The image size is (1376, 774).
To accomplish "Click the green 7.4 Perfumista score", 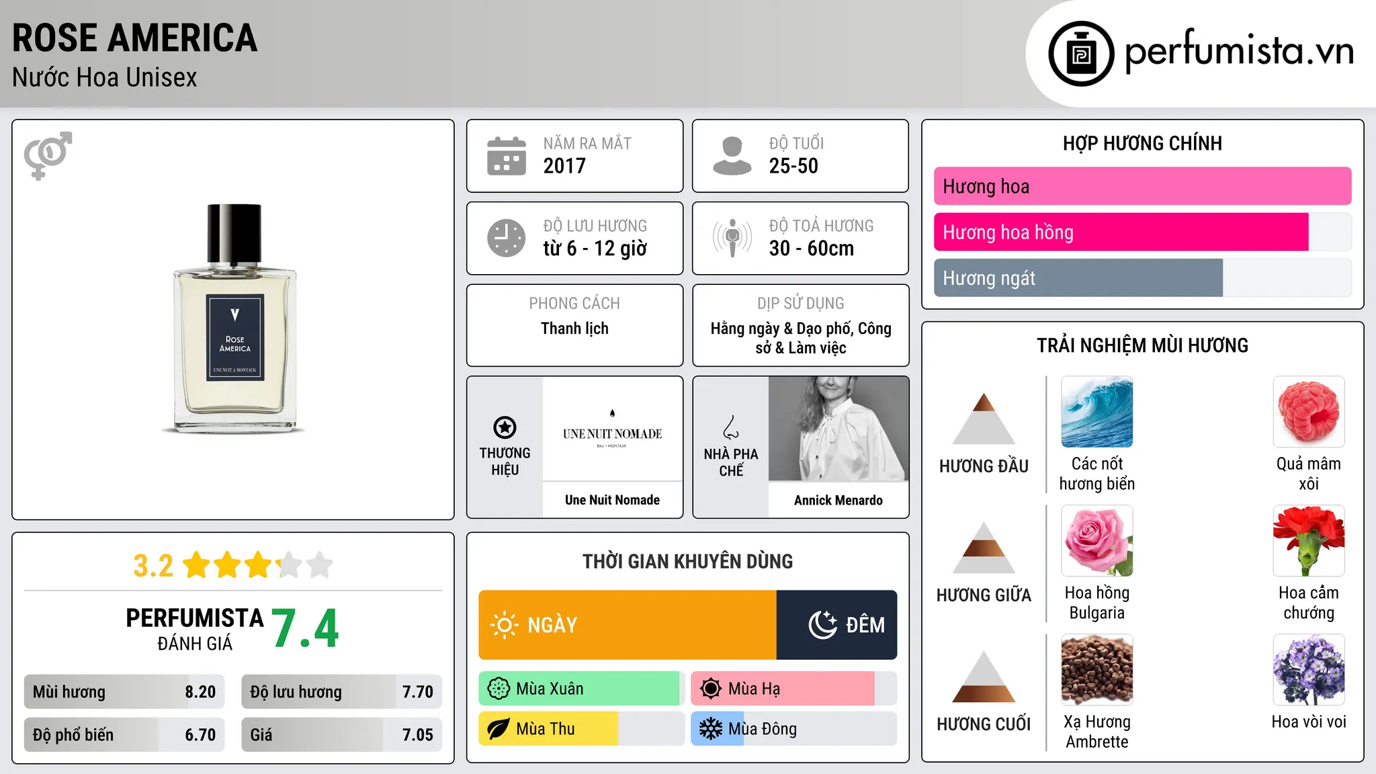I will 306,629.
